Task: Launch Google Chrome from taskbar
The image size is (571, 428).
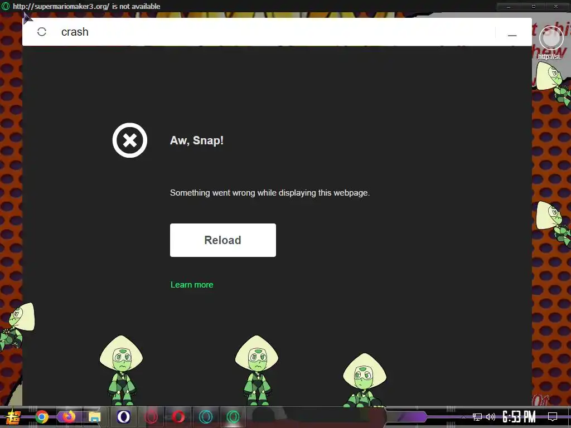Action: click(x=42, y=417)
